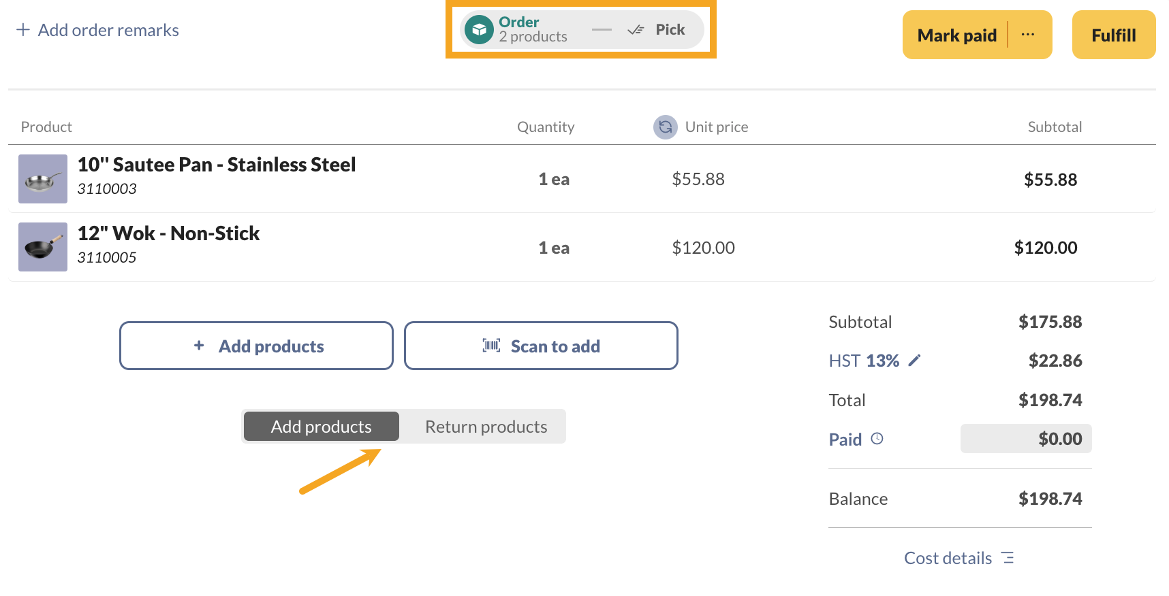1169x596 pixels.
Task: Open the 12" Wok product thumbnail
Action: point(43,247)
